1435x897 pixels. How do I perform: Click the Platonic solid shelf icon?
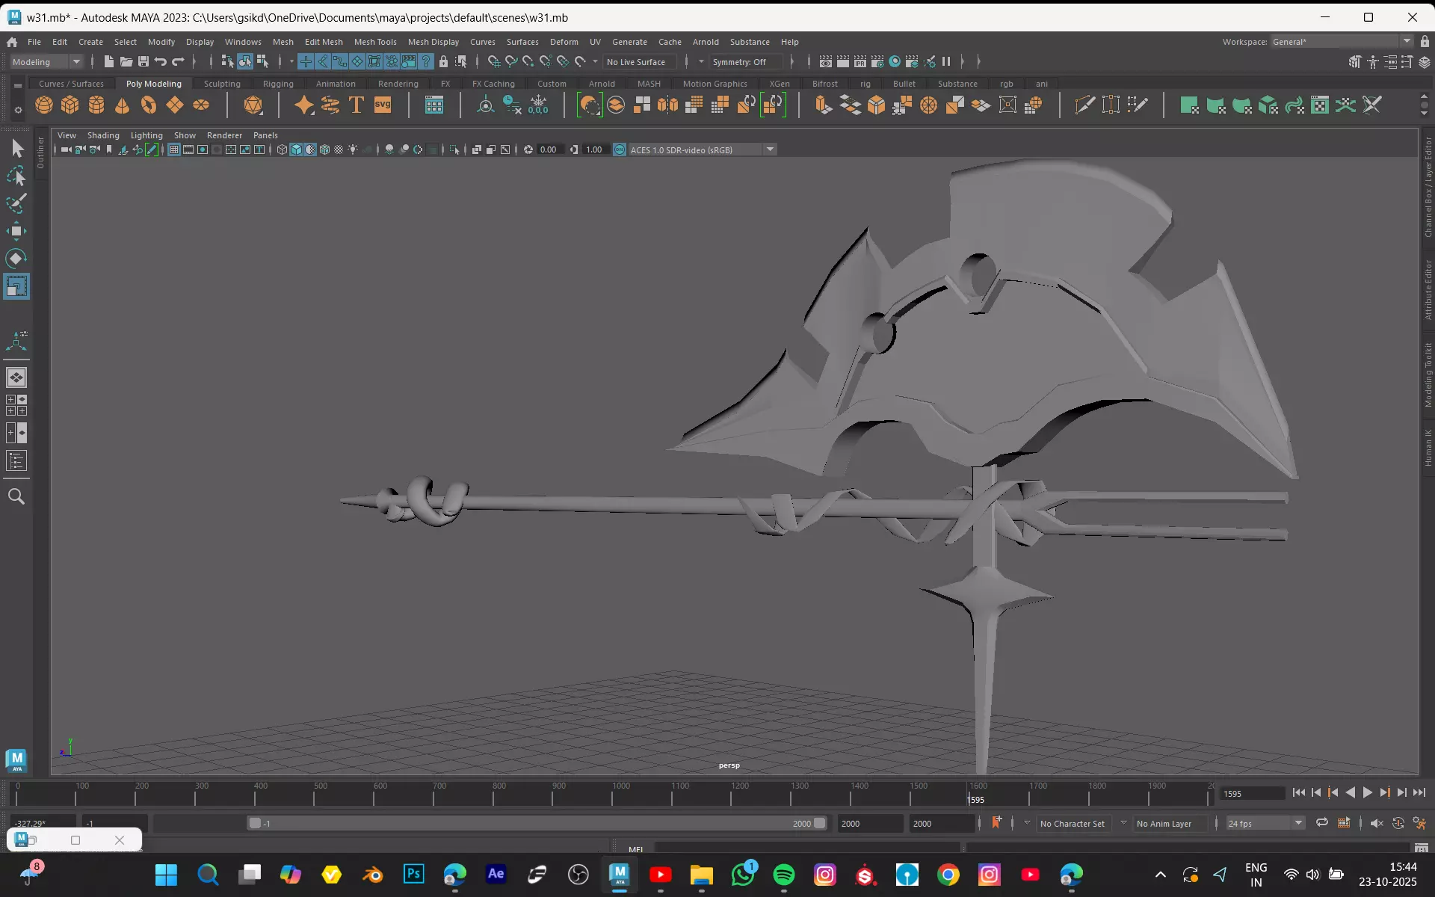coord(253,105)
